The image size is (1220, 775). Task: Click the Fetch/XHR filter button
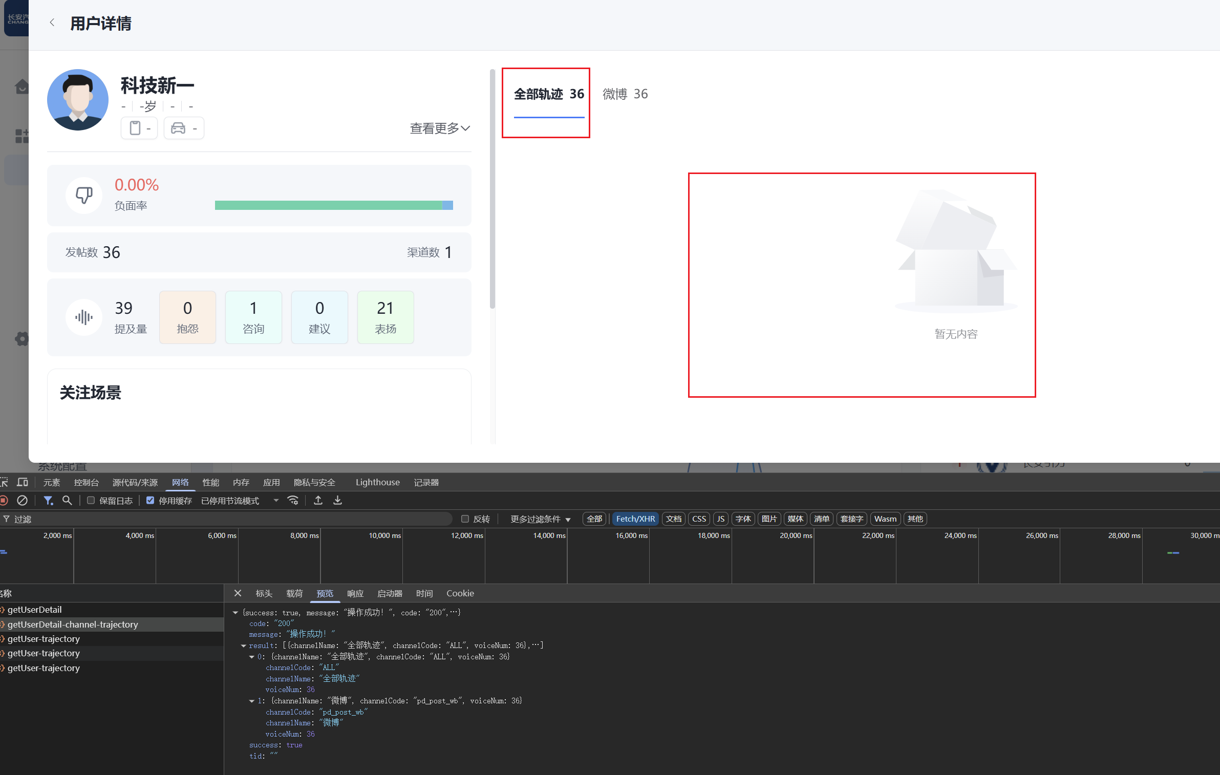point(635,519)
